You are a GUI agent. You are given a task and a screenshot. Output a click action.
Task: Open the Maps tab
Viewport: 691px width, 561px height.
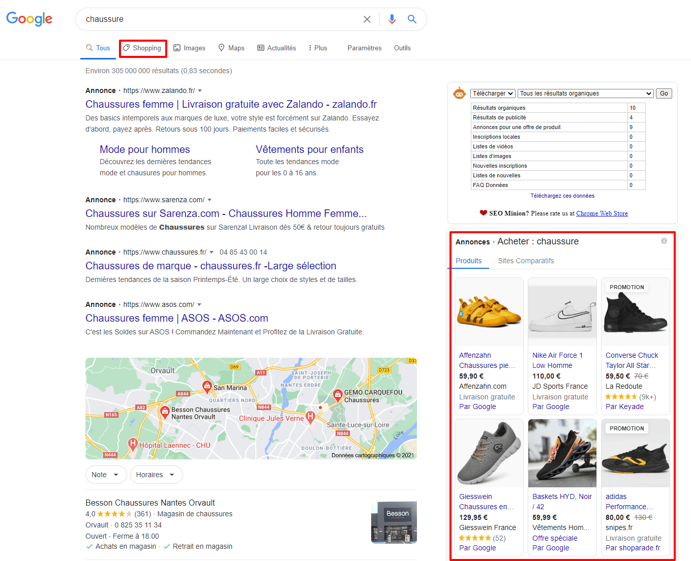(x=231, y=48)
